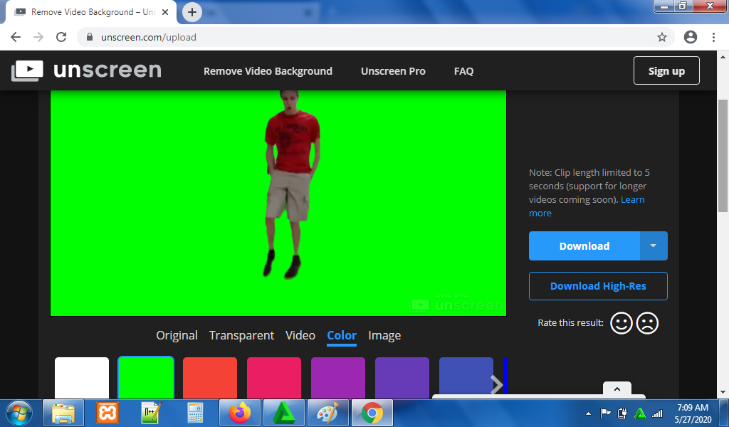Viewport: 729px width, 427px height.
Task: Rate result with sad frowning face
Action: 647,323
